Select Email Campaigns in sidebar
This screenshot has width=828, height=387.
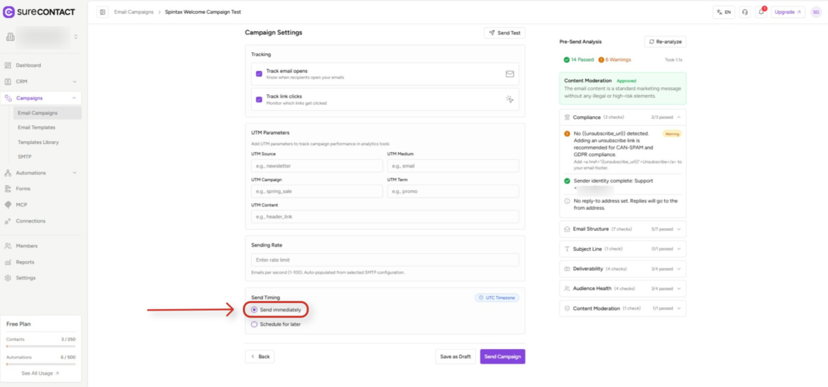click(x=48, y=113)
